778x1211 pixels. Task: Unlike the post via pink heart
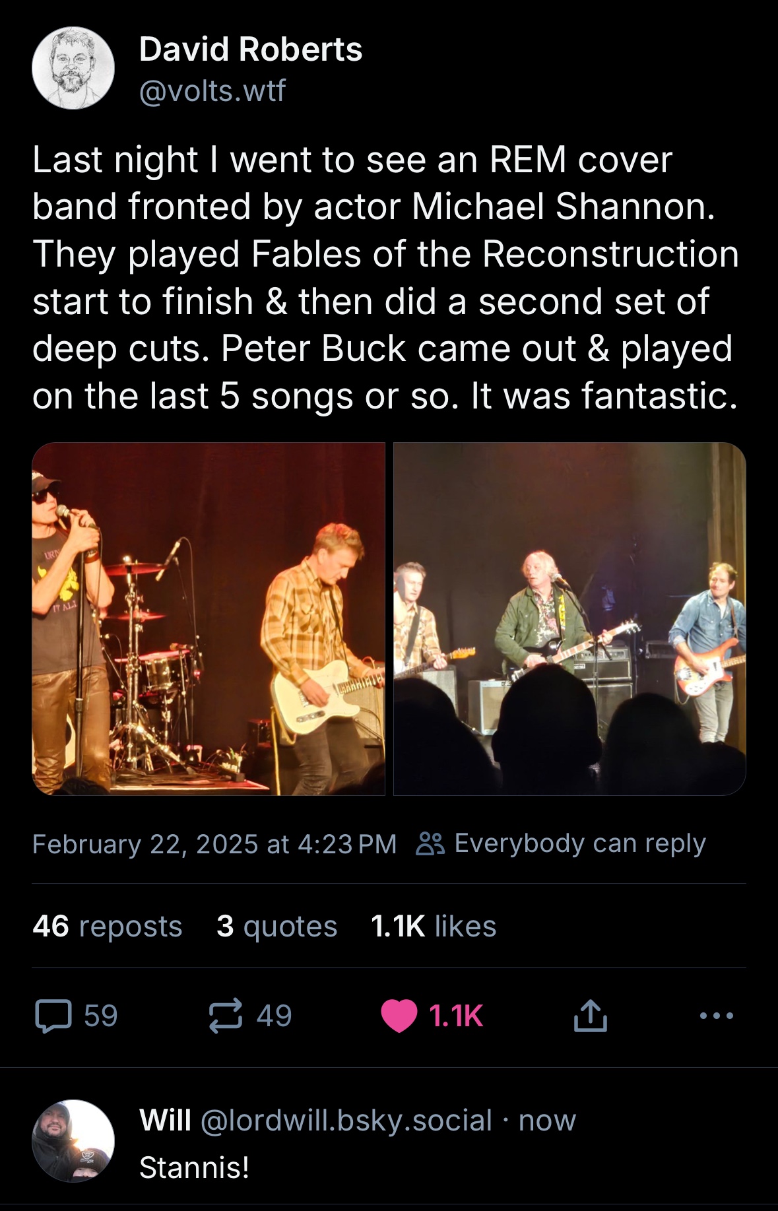pyautogui.click(x=399, y=1016)
